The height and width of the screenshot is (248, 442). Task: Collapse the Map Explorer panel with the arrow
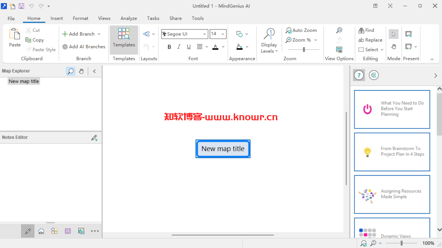point(94,71)
